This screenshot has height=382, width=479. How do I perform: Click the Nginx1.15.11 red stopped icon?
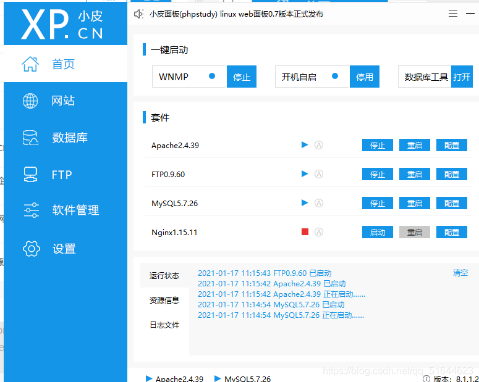[x=305, y=232]
